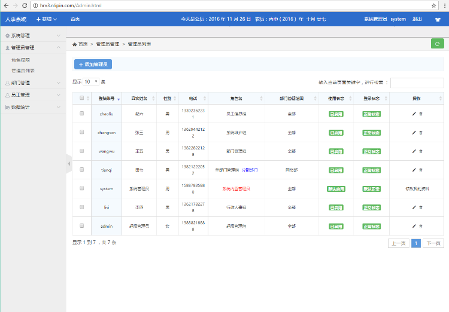Screen dimensions: 449x312
Task: Click the browser address bar
Action: [x=234, y=5]
